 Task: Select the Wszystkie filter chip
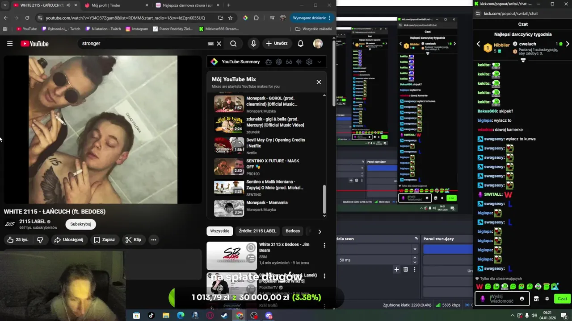coord(220,231)
